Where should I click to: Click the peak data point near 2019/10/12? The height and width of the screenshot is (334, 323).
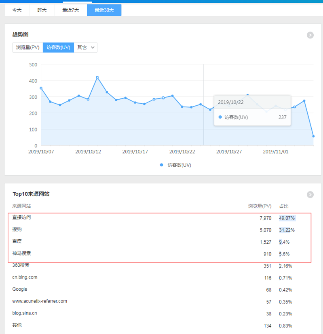coord(97,77)
